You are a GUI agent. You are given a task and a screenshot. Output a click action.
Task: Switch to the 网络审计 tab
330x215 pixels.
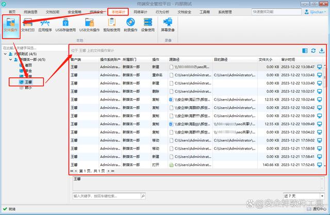(x=140, y=12)
